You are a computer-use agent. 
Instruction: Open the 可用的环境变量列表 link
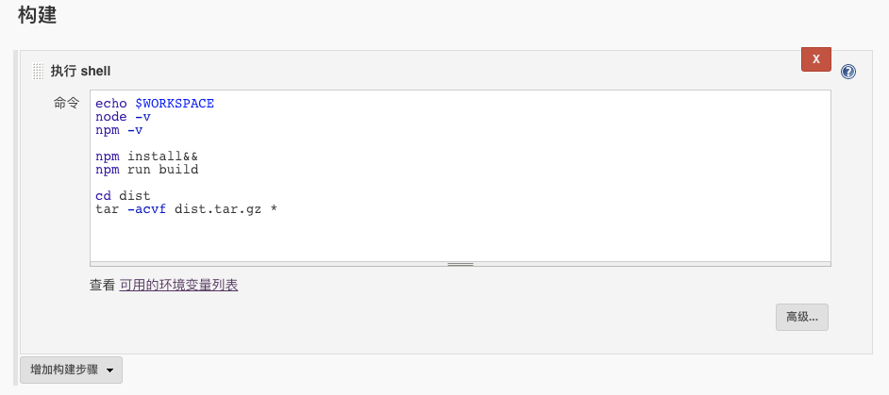pyautogui.click(x=178, y=285)
